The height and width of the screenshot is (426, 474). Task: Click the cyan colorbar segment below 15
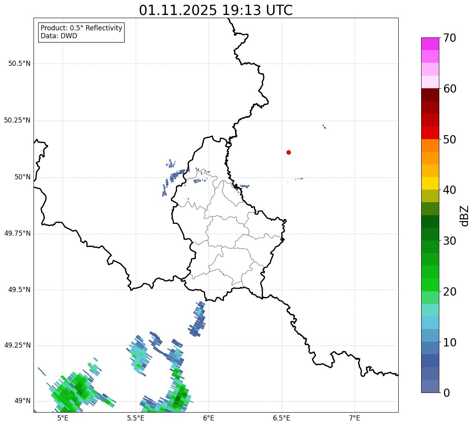(430, 323)
